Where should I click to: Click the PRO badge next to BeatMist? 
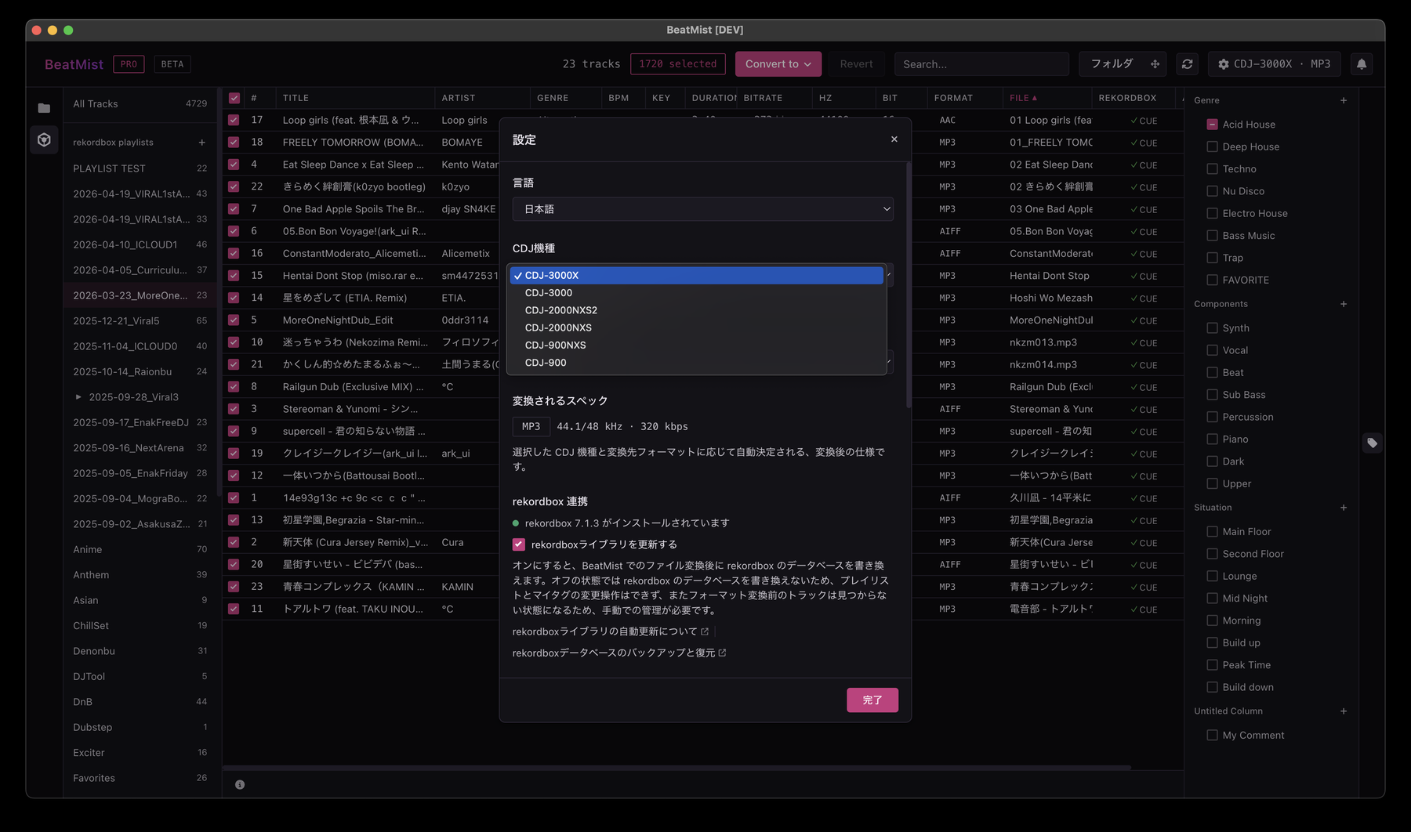point(129,64)
